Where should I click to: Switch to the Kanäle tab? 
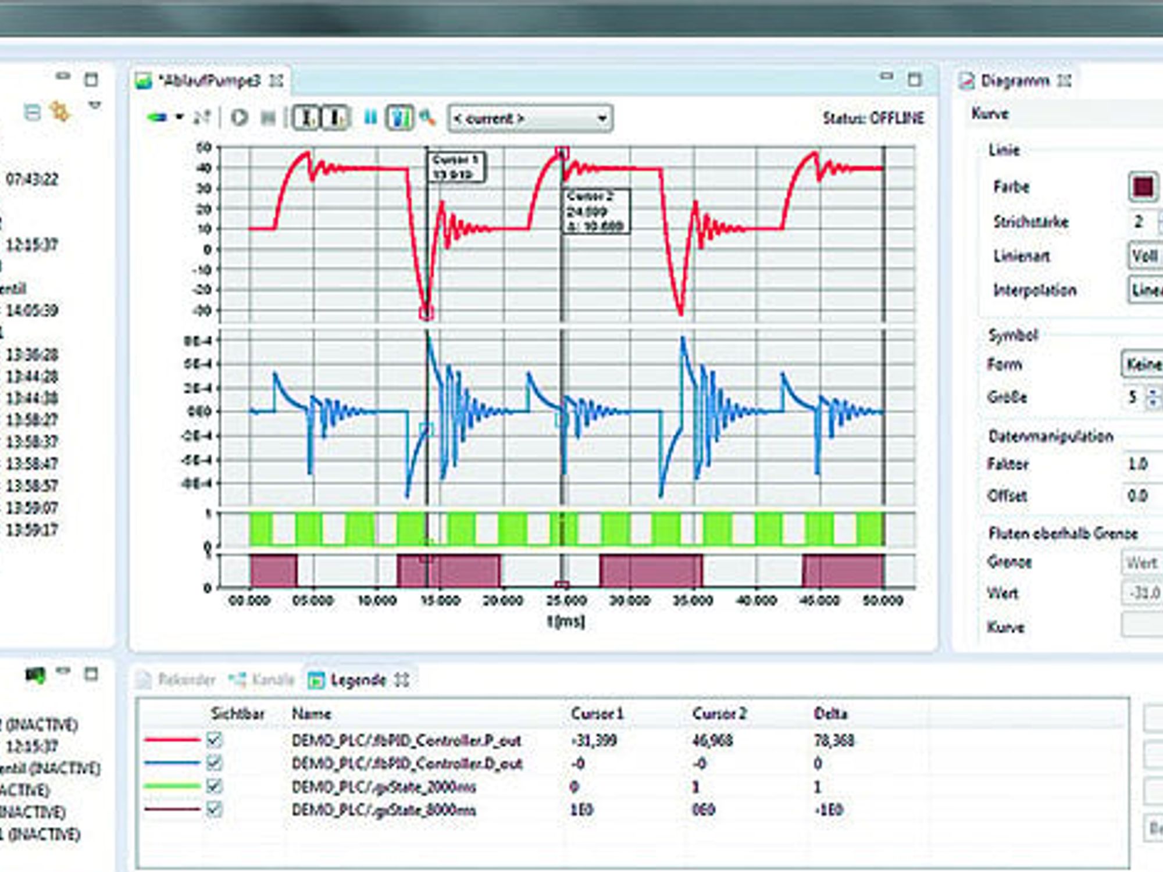click(x=263, y=680)
